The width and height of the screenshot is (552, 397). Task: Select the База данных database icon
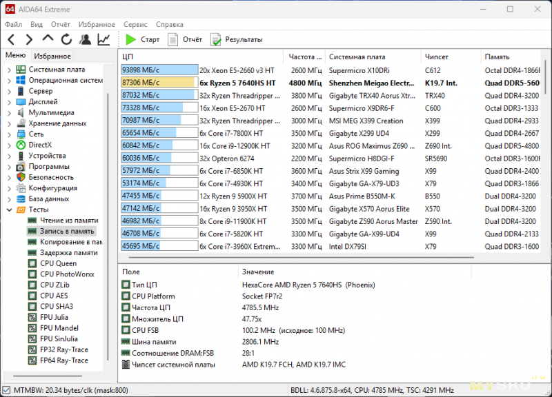click(21, 199)
